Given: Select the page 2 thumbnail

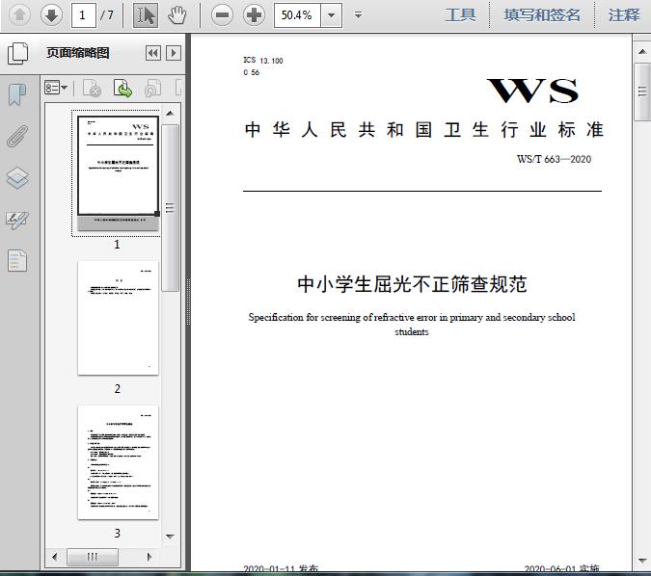Looking at the screenshot, I should [x=118, y=318].
